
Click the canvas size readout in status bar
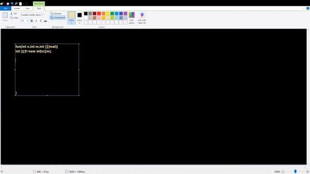click(76, 172)
